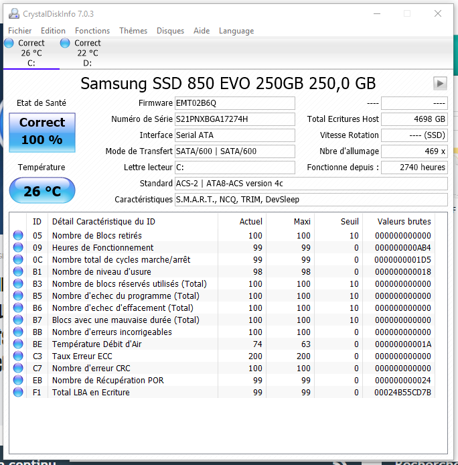Select the Température Débit d'Air text
The height and width of the screenshot is (465, 458).
tap(97, 344)
